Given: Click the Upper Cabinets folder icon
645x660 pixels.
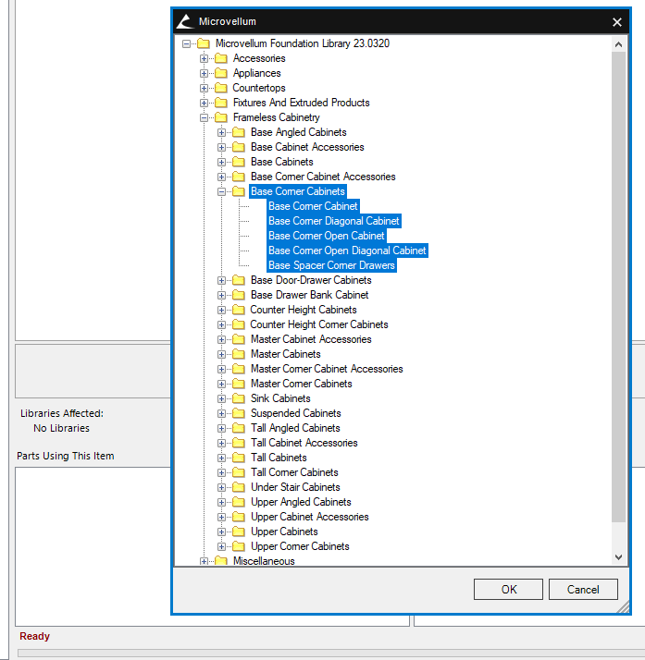Looking at the screenshot, I should click(x=239, y=532).
